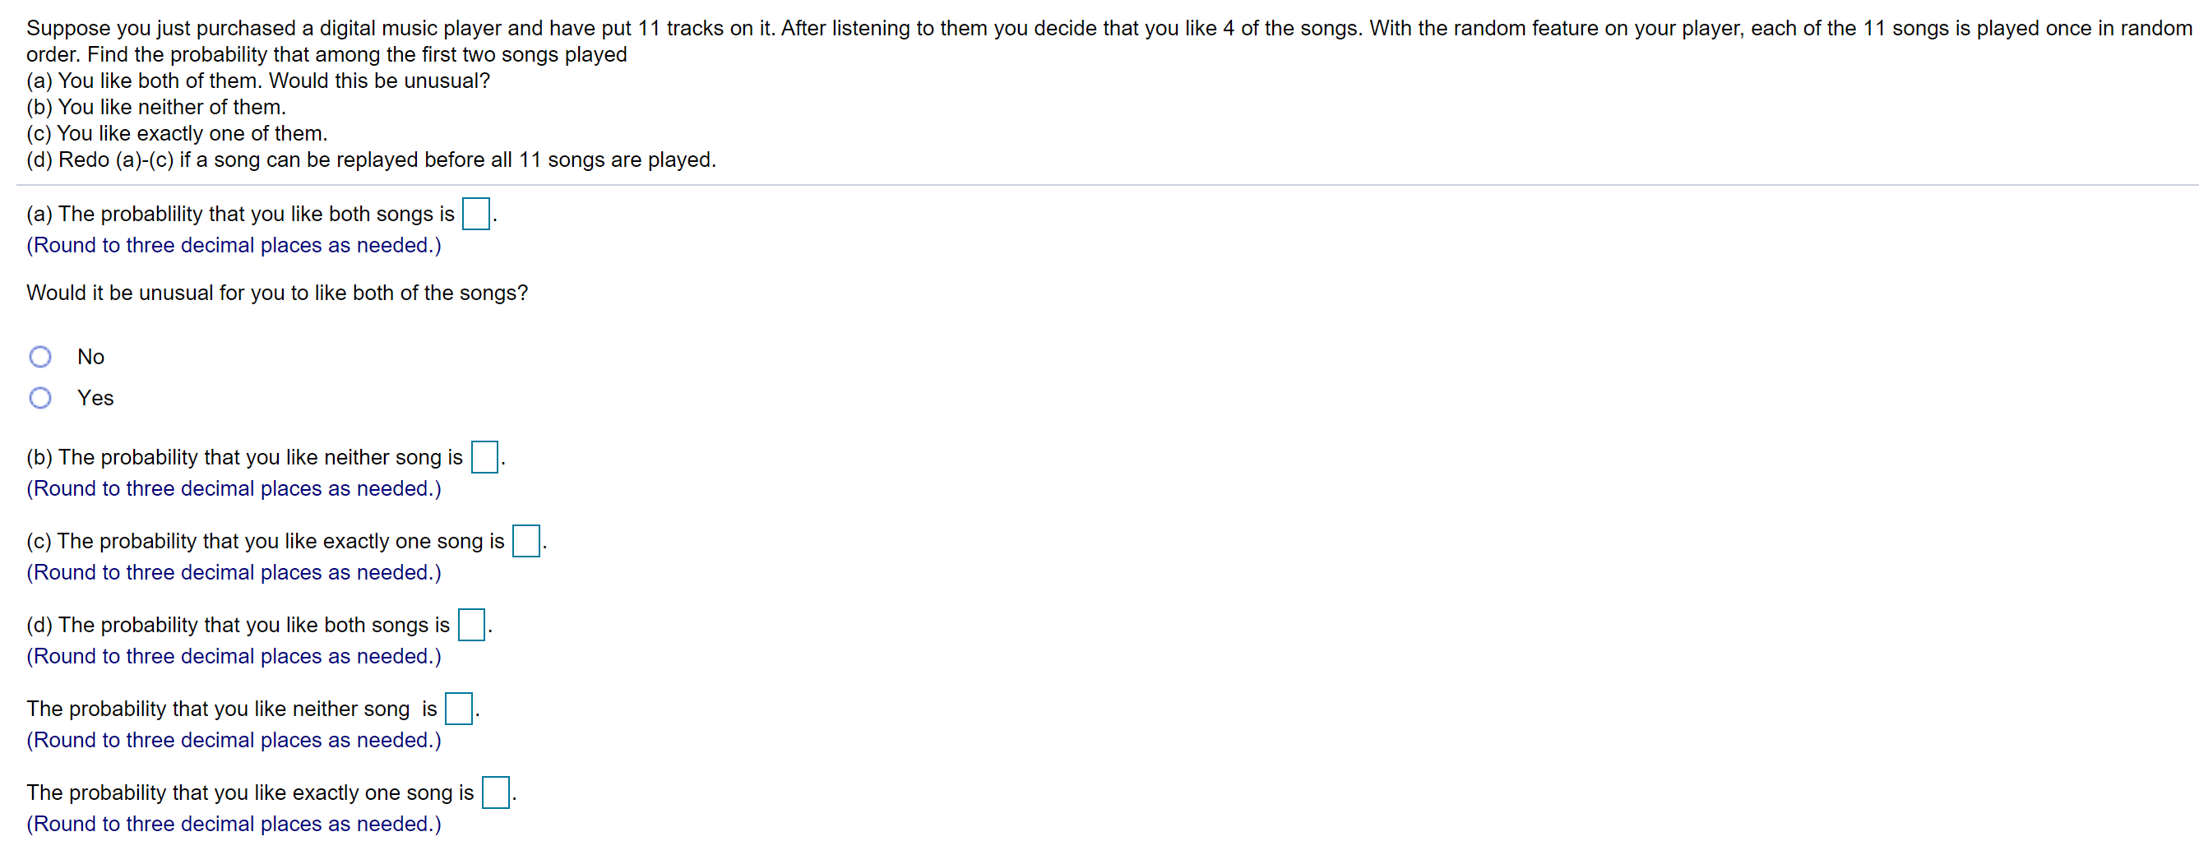Image resolution: width=2199 pixels, height=841 pixels.
Task: Click the answer box for part (a)
Action: pyautogui.click(x=476, y=214)
